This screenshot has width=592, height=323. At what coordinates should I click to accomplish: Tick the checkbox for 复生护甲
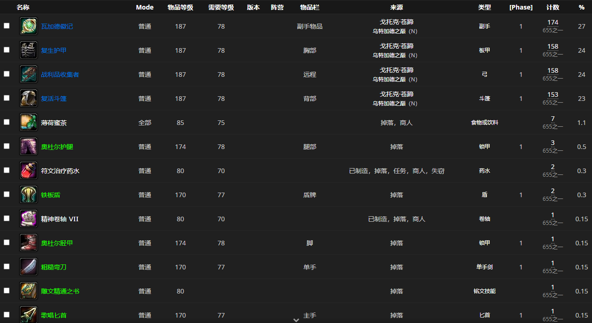(x=6, y=50)
